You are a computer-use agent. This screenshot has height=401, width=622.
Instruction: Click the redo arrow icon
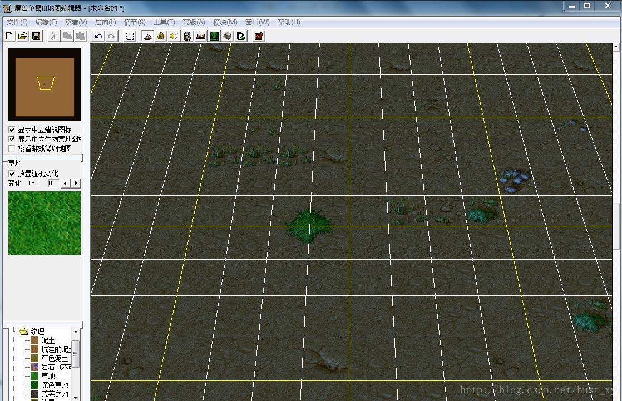coord(112,37)
